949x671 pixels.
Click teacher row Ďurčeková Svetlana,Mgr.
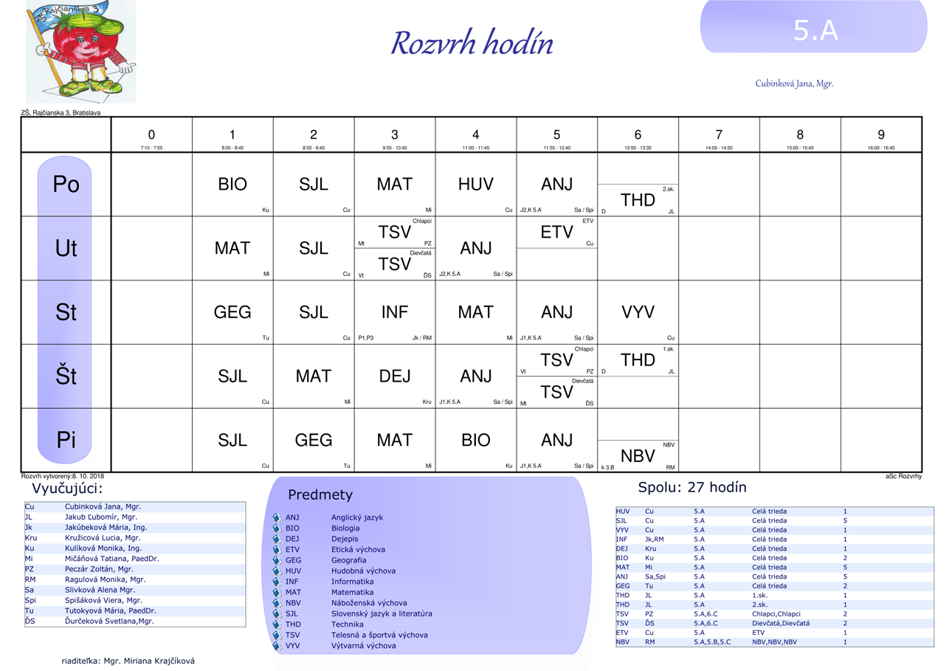135,621
